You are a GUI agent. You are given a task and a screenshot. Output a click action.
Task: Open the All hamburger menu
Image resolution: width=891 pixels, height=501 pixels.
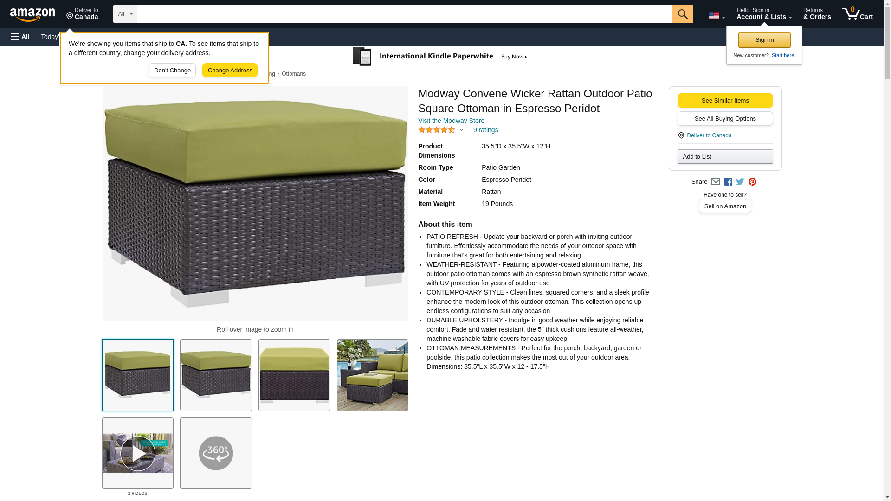point(20,37)
